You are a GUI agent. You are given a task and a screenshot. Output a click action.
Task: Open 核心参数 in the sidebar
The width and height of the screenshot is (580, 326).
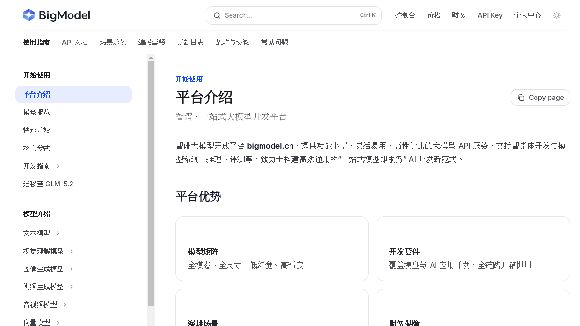click(37, 148)
